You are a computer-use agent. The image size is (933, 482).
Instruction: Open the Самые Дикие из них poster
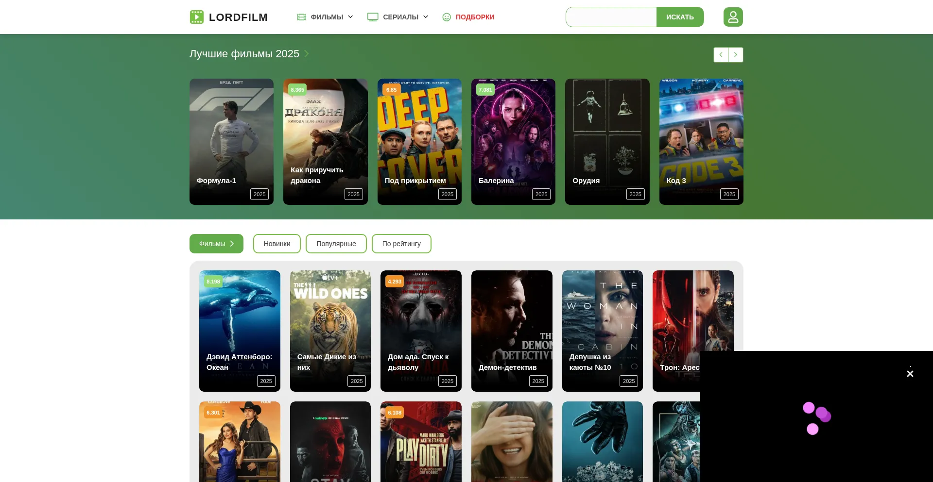pyautogui.click(x=330, y=331)
